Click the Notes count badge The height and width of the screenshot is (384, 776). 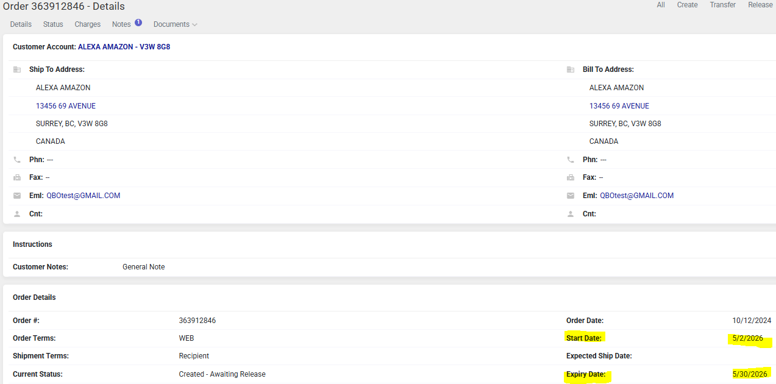138,23
